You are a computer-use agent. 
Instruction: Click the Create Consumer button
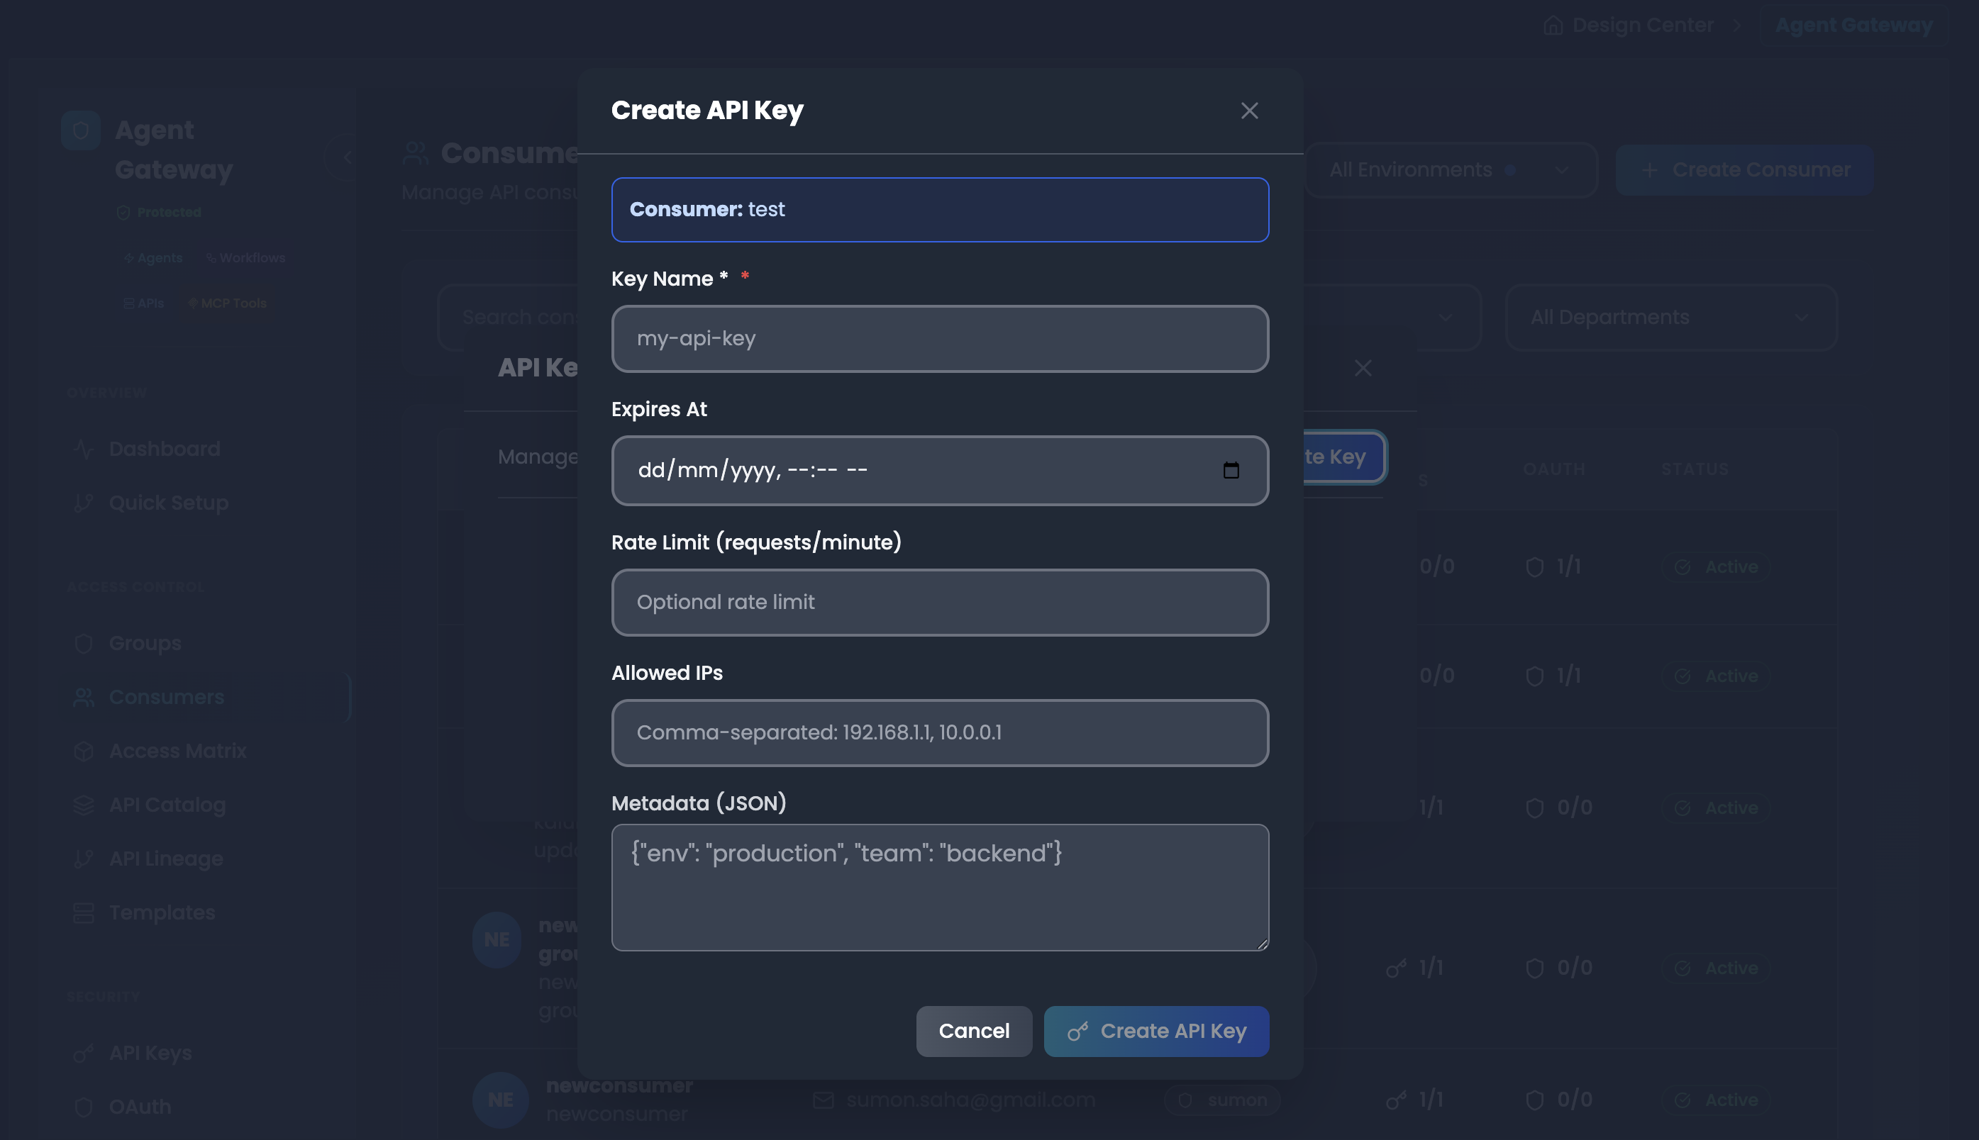[x=1744, y=170]
